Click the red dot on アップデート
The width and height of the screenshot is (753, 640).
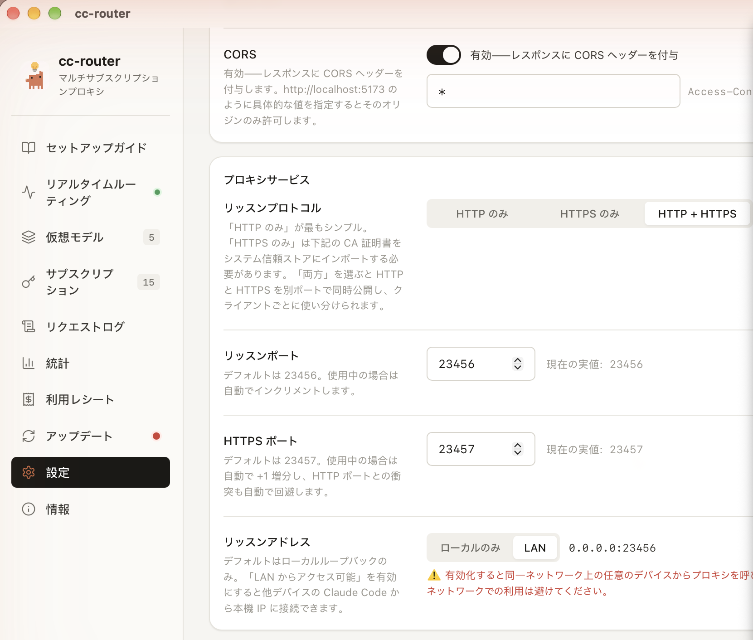coord(156,436)
